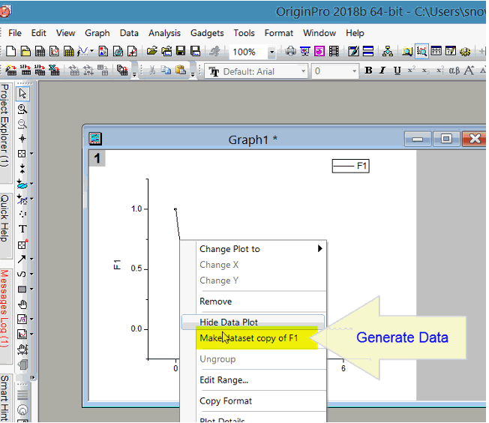
Task: Click the Slide Show of Graphs icon
Action: pyautogui.click(x=305, y=51)
